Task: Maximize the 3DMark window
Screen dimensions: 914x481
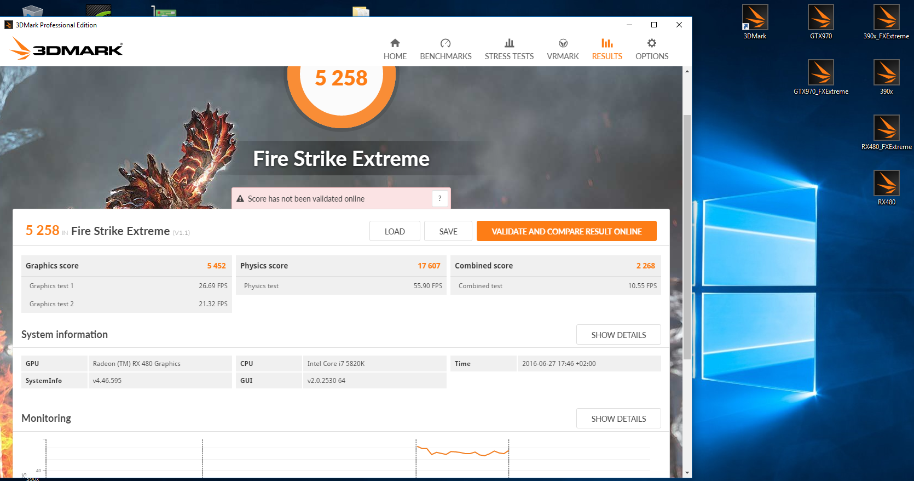Action: pos(654,25)
